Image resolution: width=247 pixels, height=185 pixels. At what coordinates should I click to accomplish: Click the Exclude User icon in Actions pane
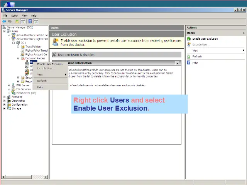[189, 45]
